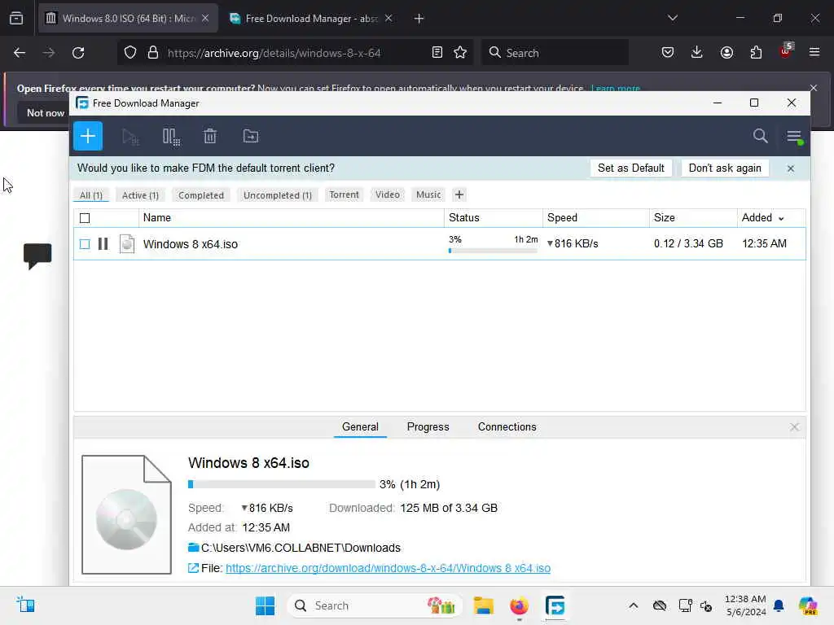The image size is (834, 625).
Task: Click the ISO file icon in download row
Action: pyautogui.click(x=126, y=244)
